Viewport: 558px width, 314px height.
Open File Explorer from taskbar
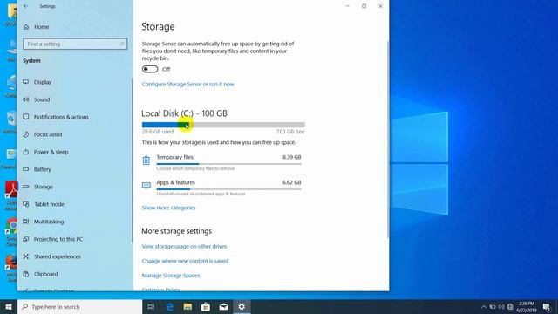pos(187,306)
